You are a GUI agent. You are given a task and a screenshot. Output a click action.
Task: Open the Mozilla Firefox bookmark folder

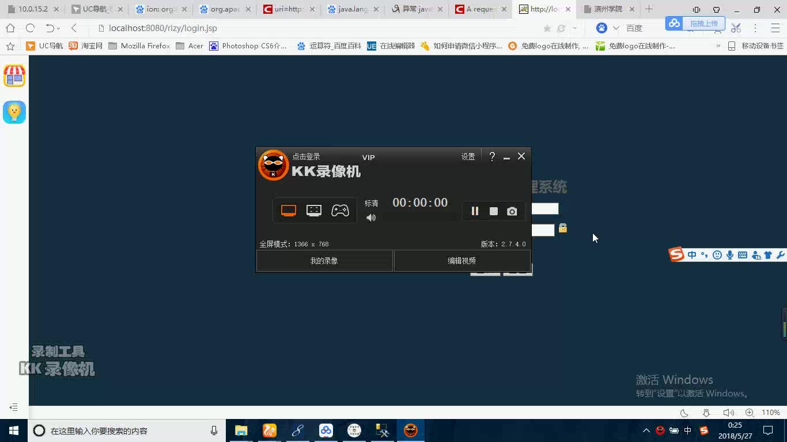point(139,46)
